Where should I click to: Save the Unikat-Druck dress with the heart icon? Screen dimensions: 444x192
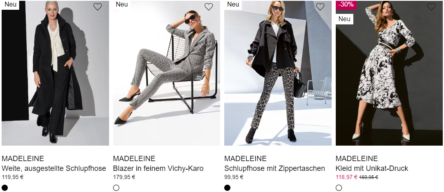431,7
